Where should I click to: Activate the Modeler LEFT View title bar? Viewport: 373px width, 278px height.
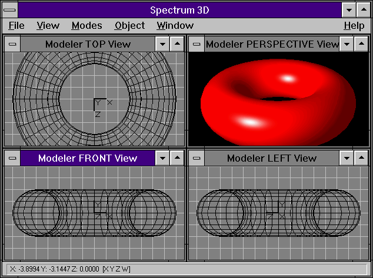[x=271, y=158]
